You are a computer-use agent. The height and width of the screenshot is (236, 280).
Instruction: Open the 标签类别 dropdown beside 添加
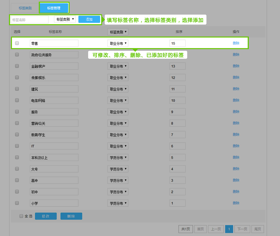65,19
